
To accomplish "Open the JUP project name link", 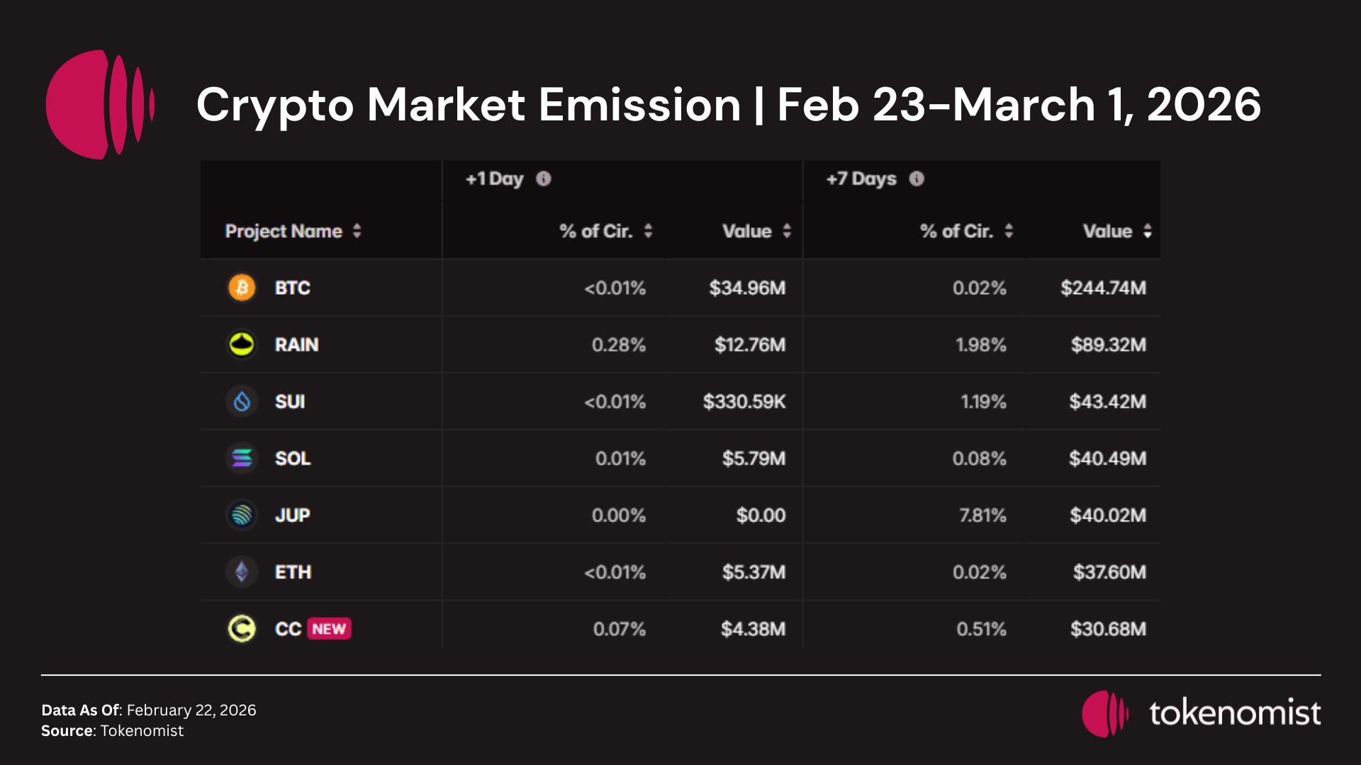I will pyautogui.click(x=292, y=515).
